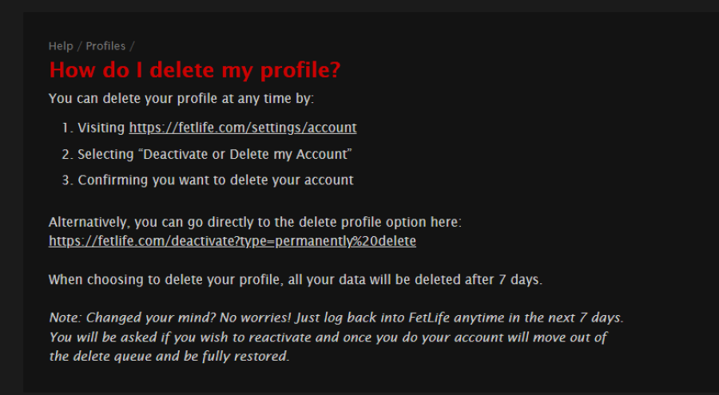This screenshot has height=395, width=719.
Task: Click the 'How do I delete my profile?' heading
Action: click(195, 70)
